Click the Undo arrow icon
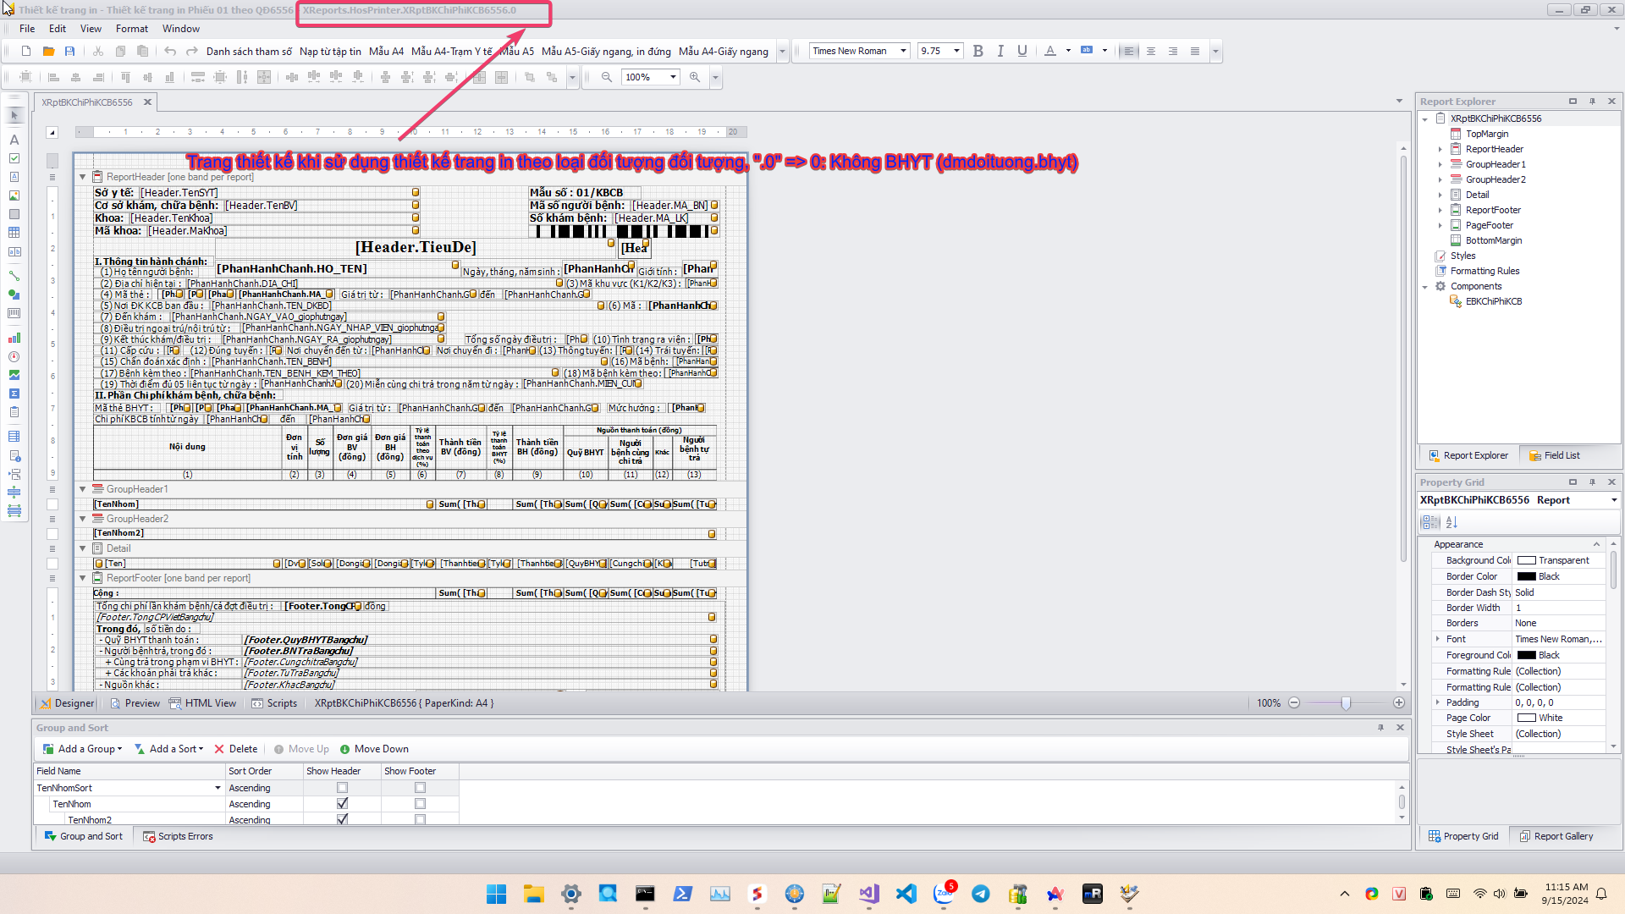This screenshot has height=914, width=1625. 170,52
